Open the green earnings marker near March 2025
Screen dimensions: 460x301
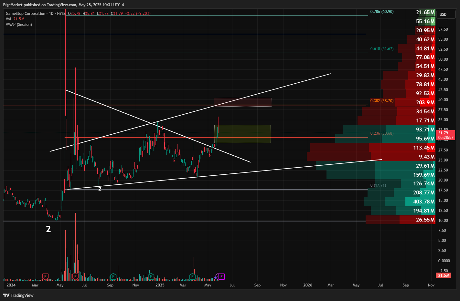(192, 276)
